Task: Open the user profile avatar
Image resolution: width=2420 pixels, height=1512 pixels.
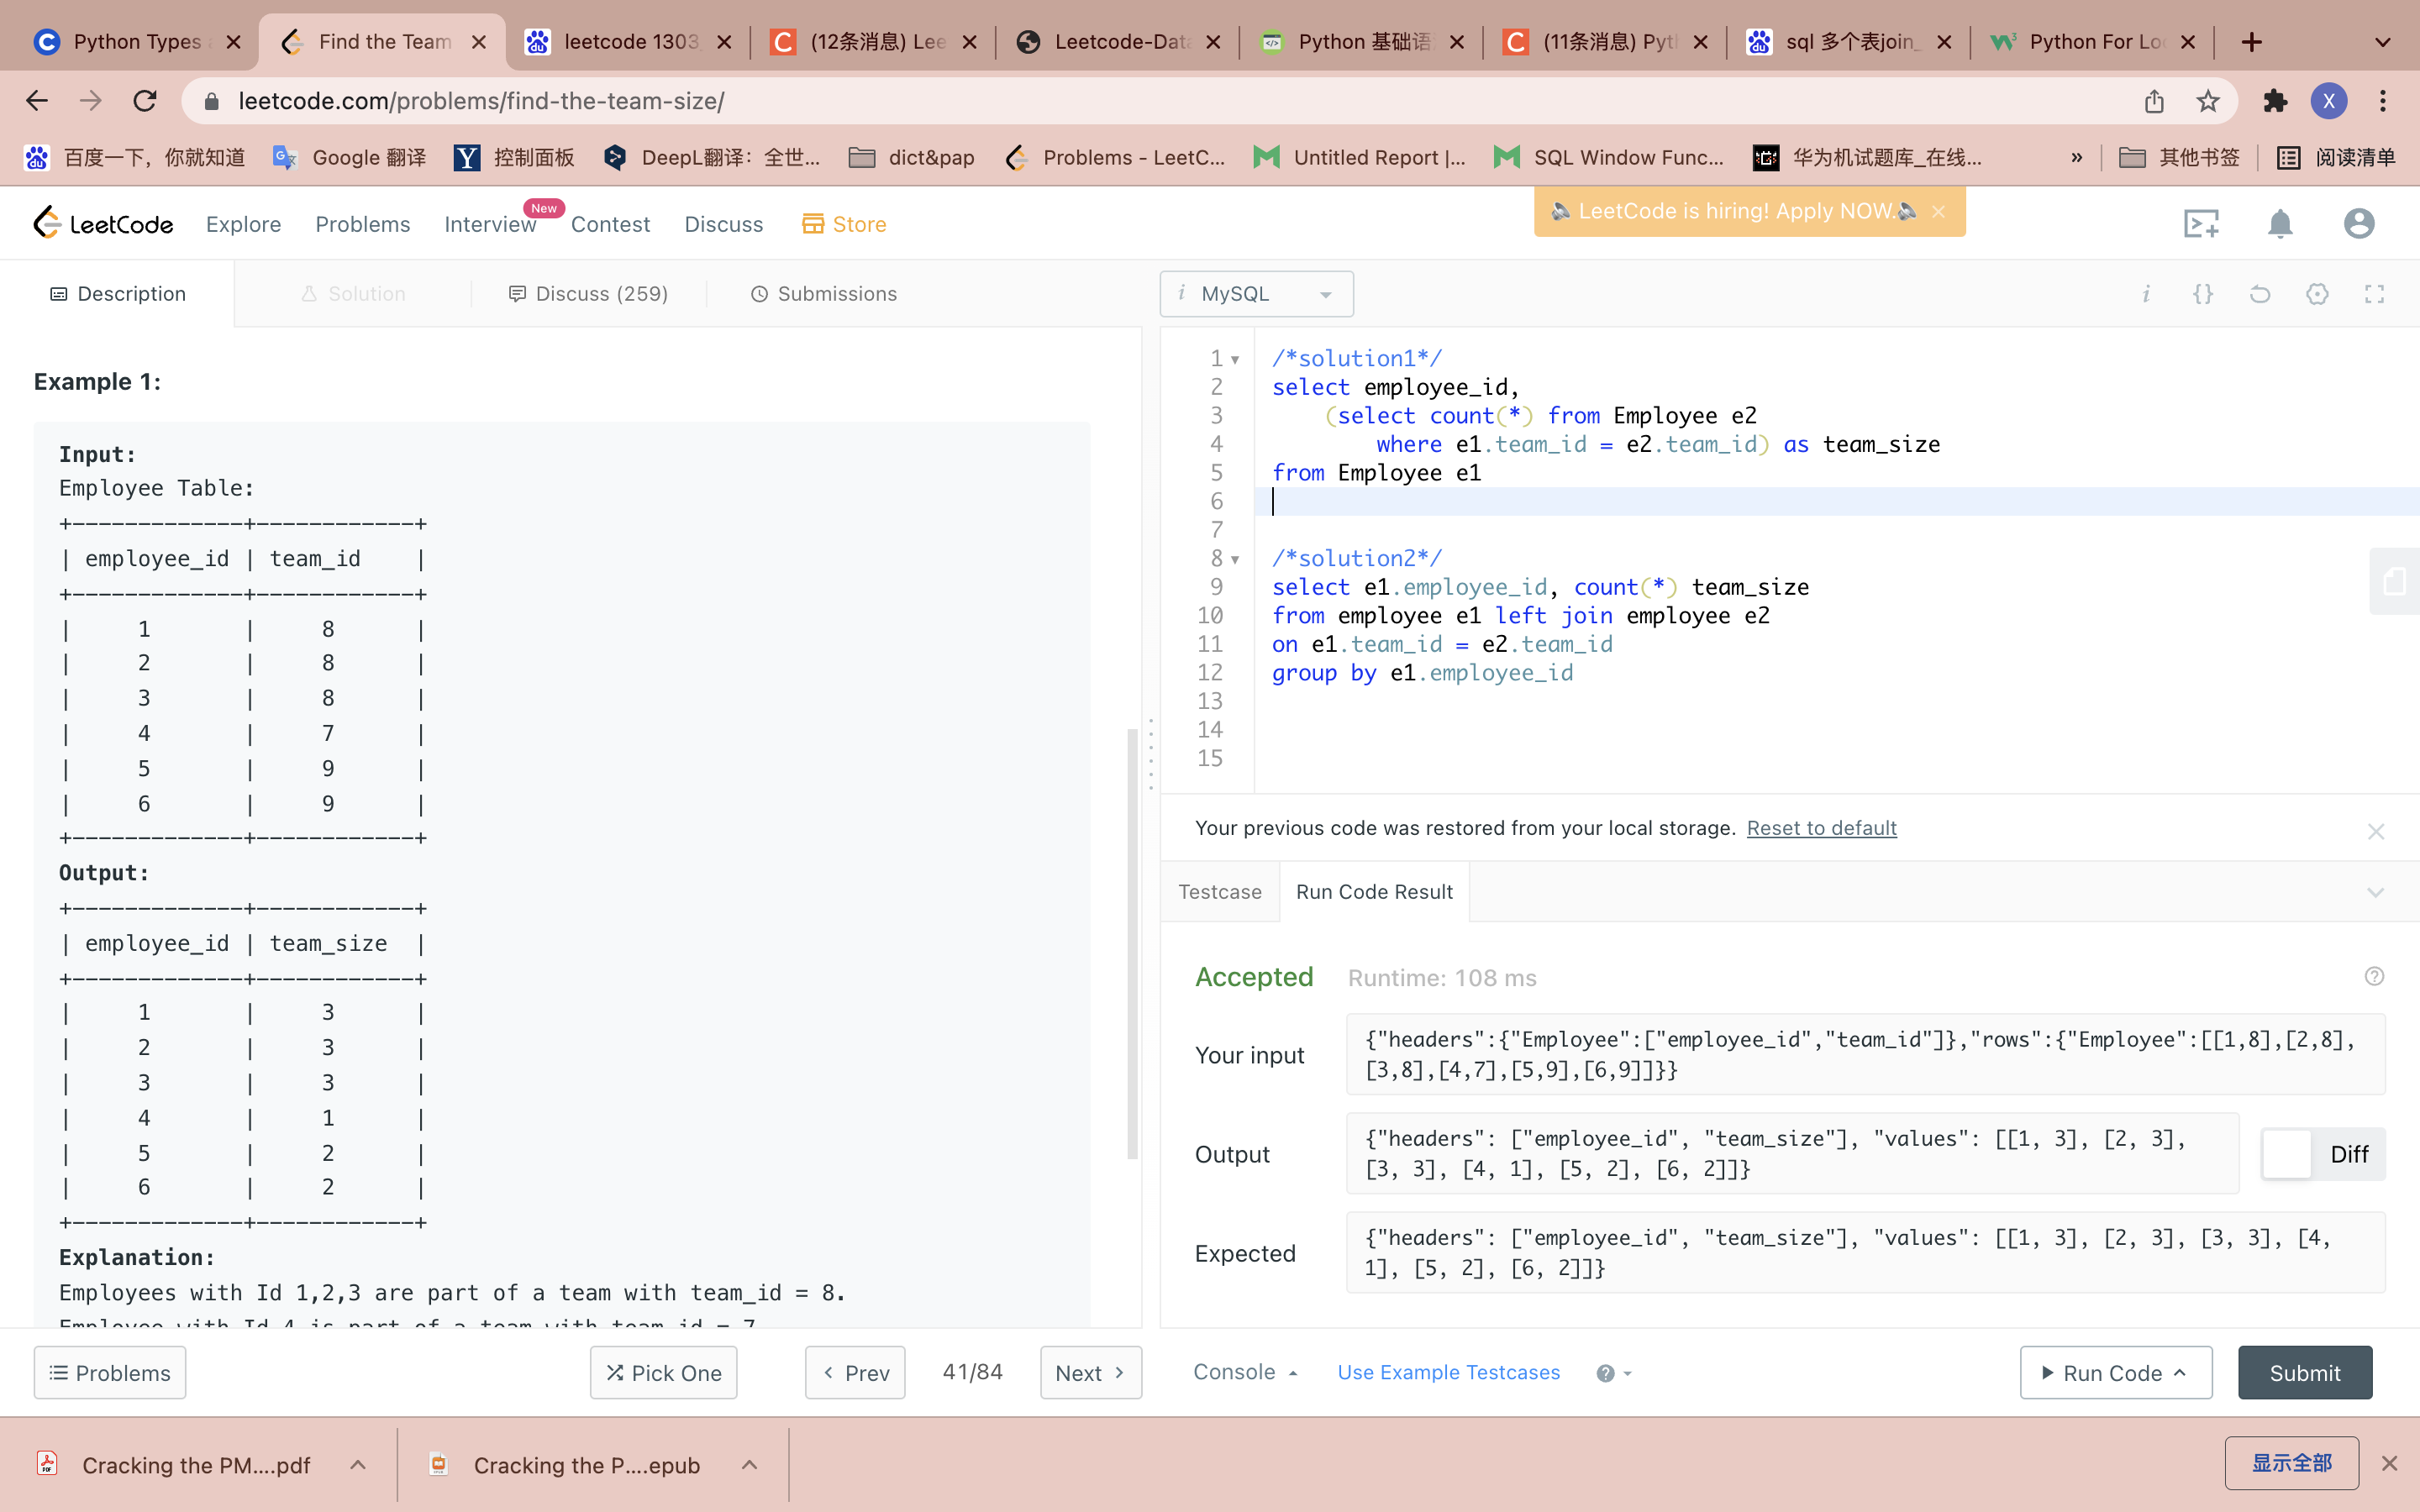Action: pyautogui.click(x=2358, y=224)
